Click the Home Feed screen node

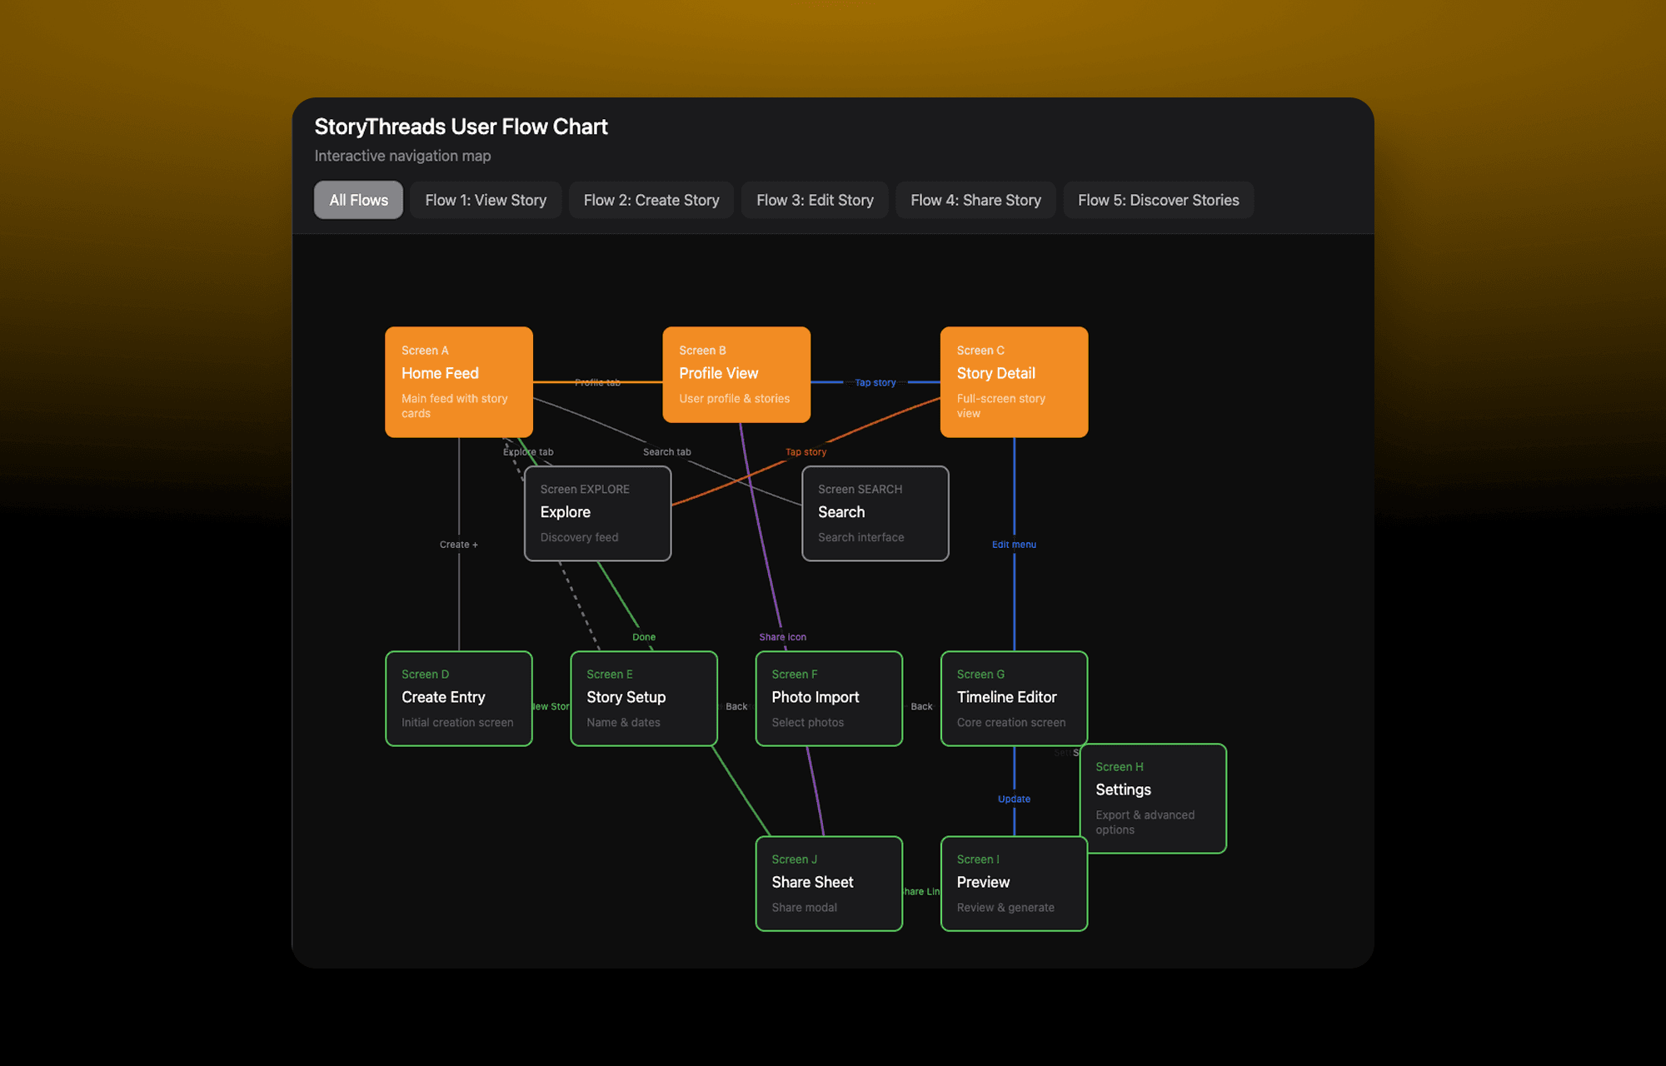[458, 381]
